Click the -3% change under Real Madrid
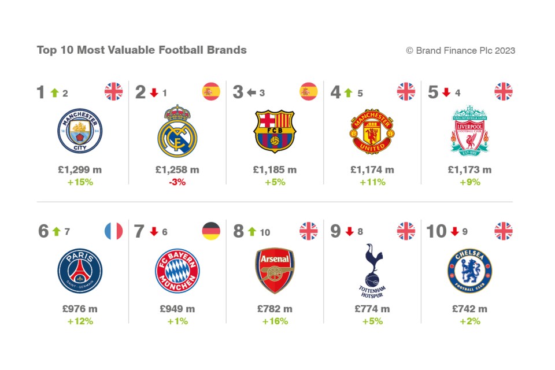555x370 pixels. 177,182
